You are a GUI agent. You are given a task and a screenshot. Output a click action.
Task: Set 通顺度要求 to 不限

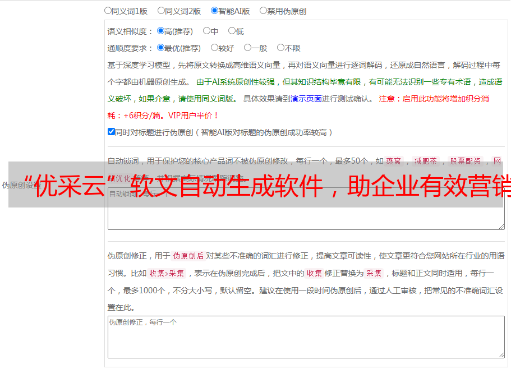click(x=280, y=48)
